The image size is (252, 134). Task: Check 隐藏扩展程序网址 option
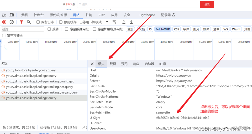pyautogui.click(x=94, y=29)
